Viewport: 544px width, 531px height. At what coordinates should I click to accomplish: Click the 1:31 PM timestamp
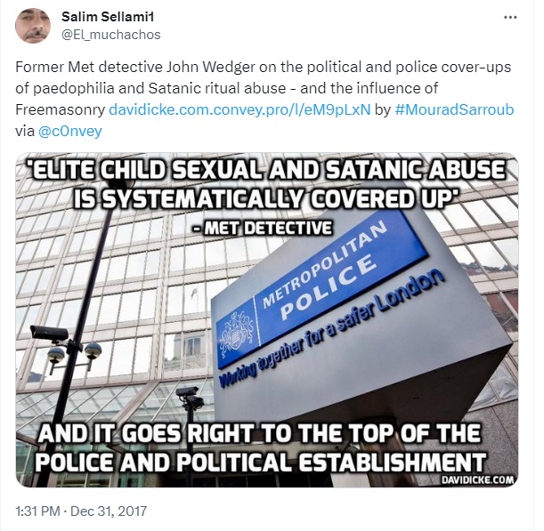[37, 511]
